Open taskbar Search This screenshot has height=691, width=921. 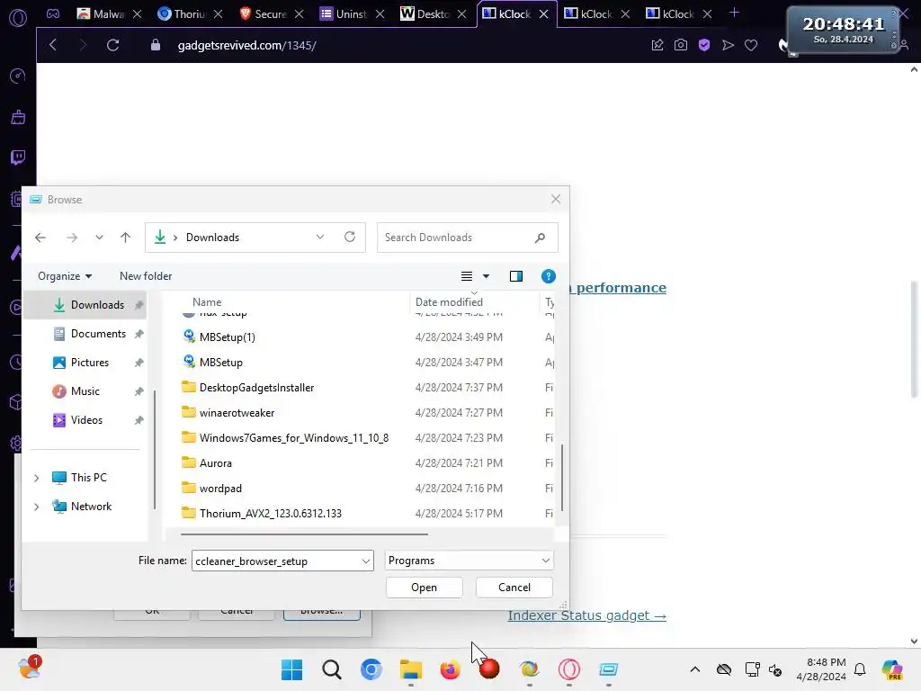pos(332,669)
